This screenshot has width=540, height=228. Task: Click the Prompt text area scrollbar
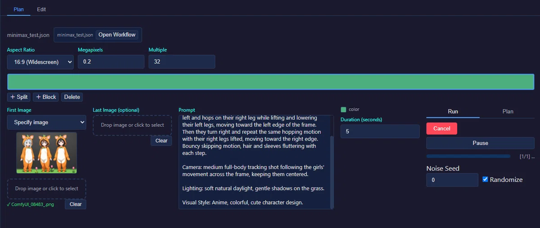click(332, 172)
